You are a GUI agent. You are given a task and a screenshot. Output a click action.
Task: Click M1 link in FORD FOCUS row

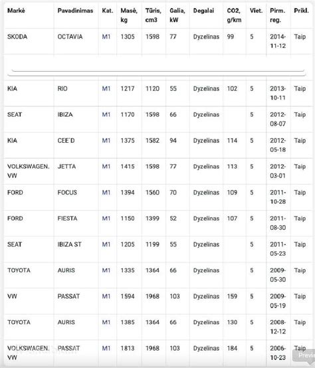click(106, 193)
